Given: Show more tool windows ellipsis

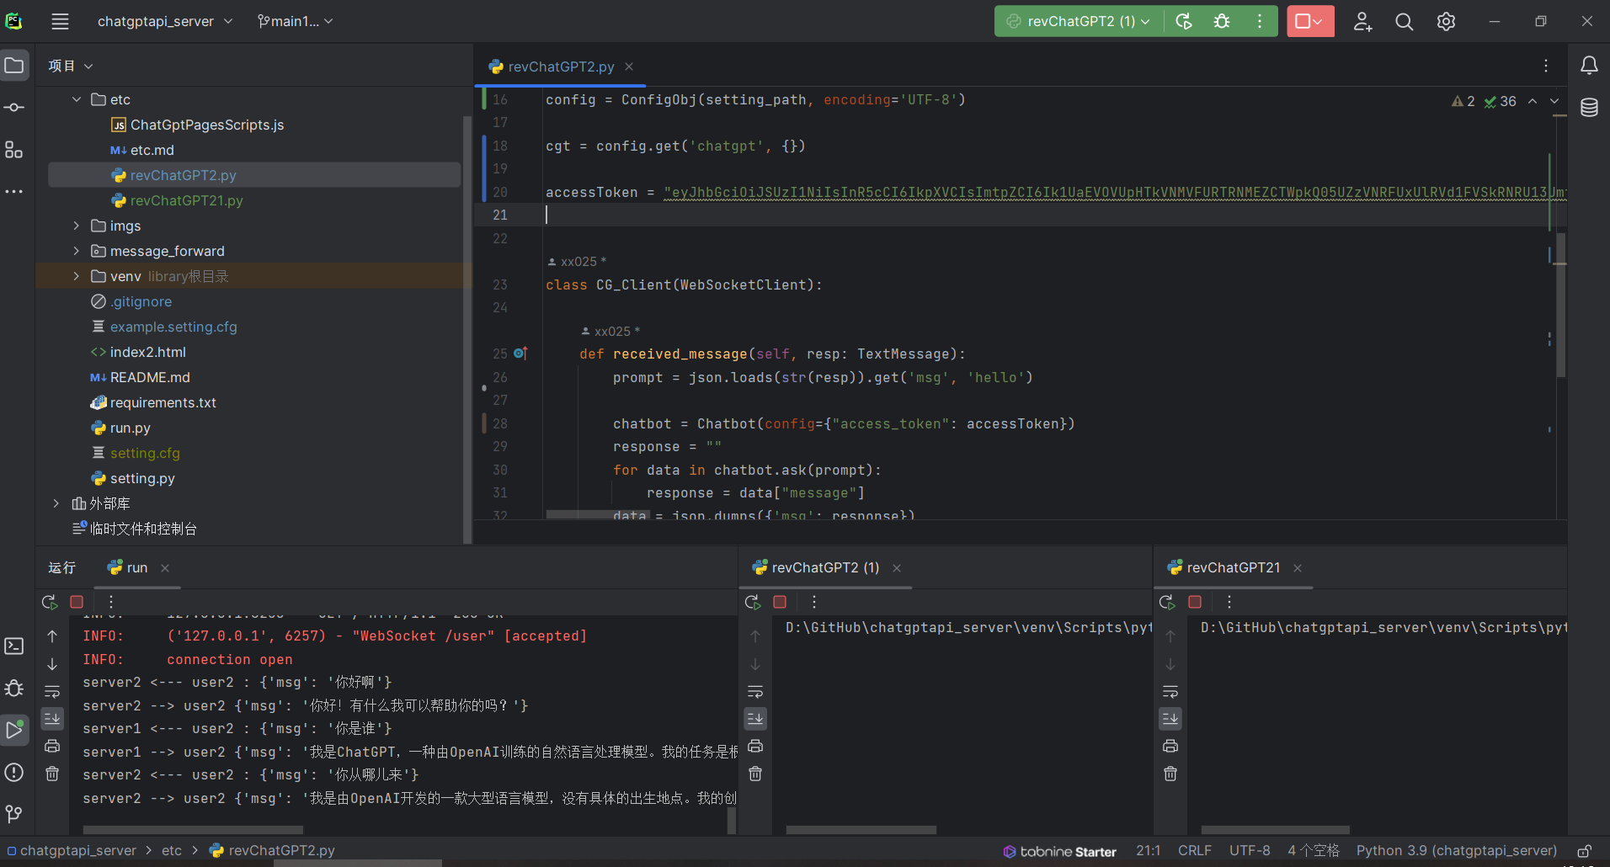Looking at the screenshot, I should 14,192.
